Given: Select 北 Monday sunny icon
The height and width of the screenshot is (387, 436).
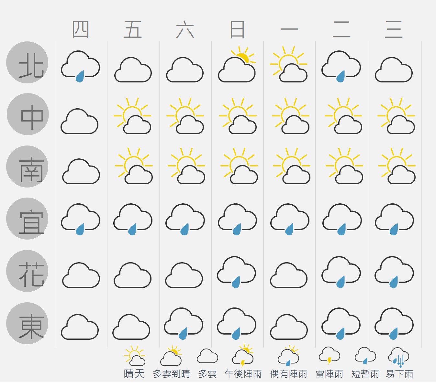Looking at the screenshot, I should (x=289, y=64).
